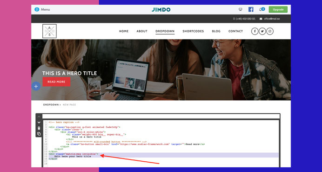Move element up with chevron arrow
The height and width of the screenshot is (172, 322).
pyautogui.click(x=39, y=117)
